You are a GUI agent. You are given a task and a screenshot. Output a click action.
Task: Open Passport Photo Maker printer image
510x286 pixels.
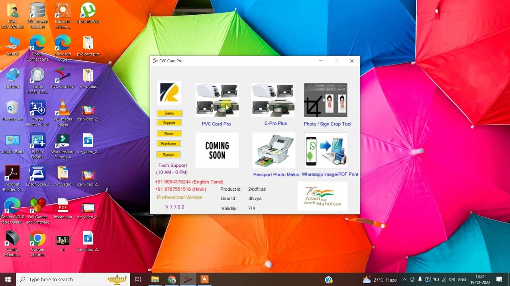point(274,151)
